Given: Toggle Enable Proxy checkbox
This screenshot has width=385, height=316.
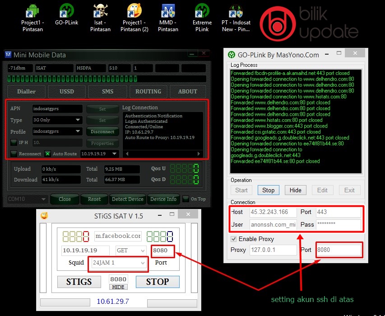Looking at the screenshot, I should point(233,239).
